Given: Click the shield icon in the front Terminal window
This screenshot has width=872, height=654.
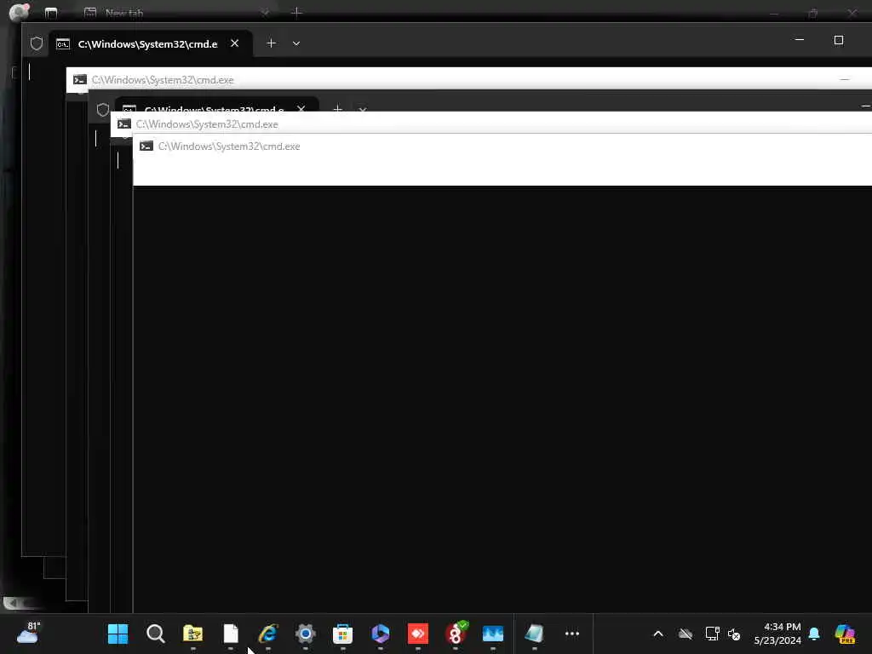Looking at the screenshot, I should 37,43.
